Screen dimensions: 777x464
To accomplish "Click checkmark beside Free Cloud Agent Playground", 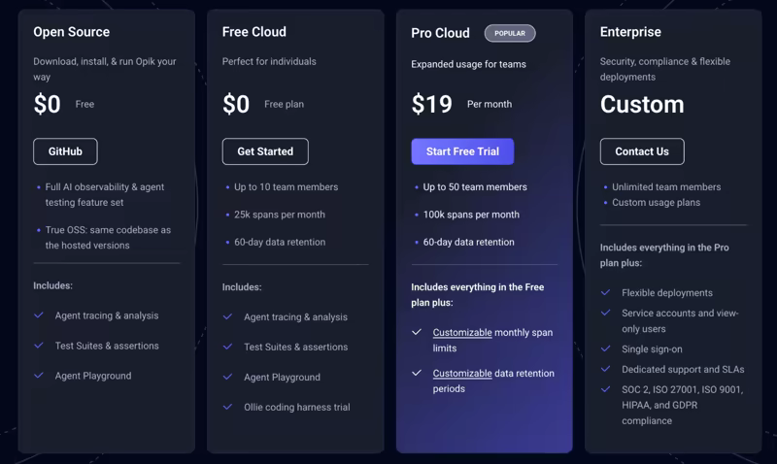I will 227,377.
